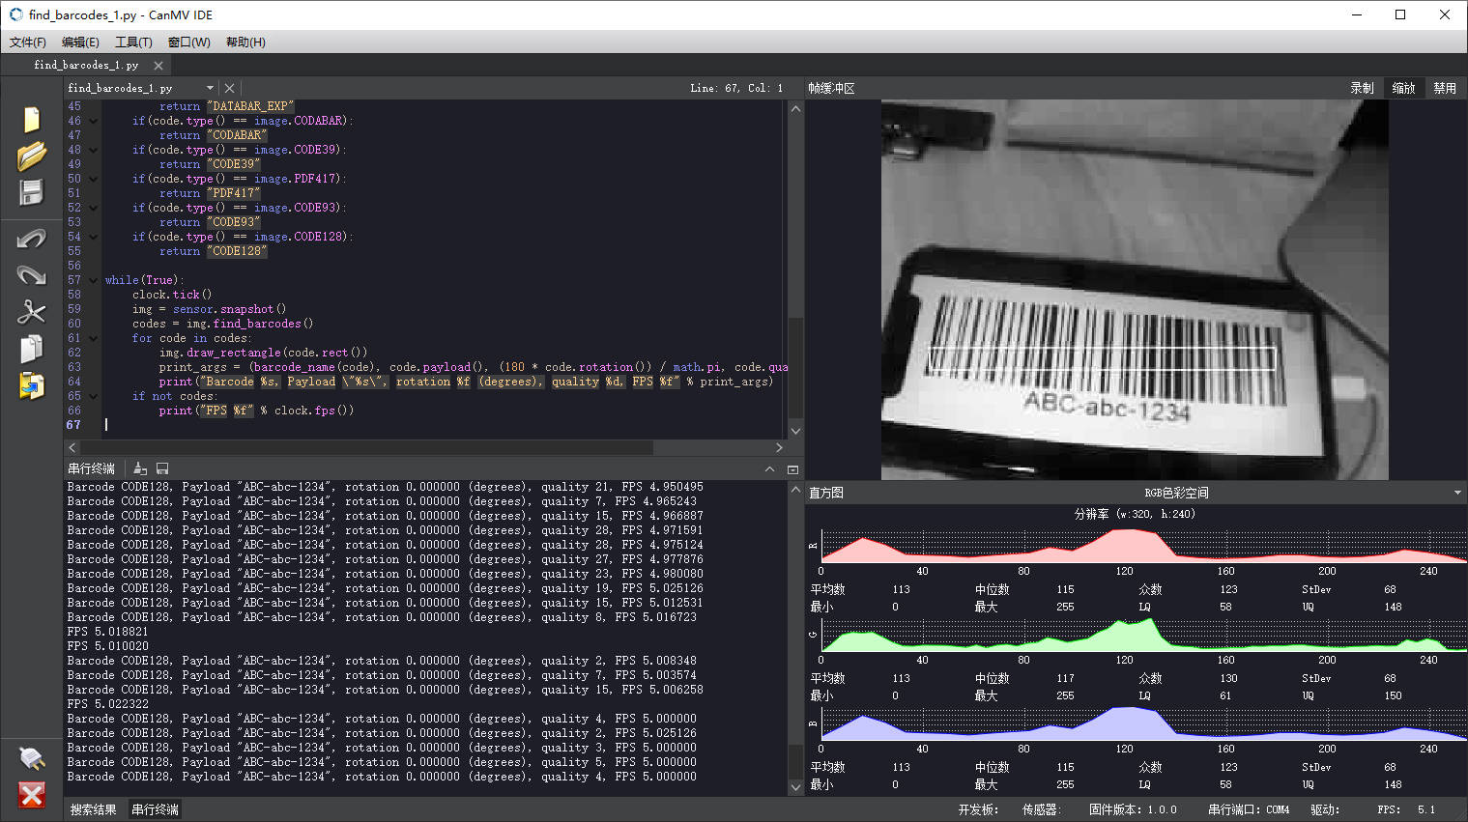
Task: Click editor vertical scrollbar up arrow
Action: click(795, 108)
